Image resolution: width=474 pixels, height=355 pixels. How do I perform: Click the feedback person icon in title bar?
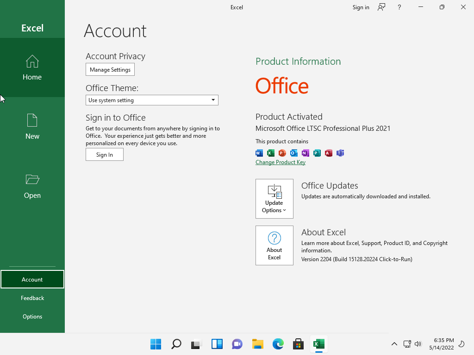tap(381, 7)
